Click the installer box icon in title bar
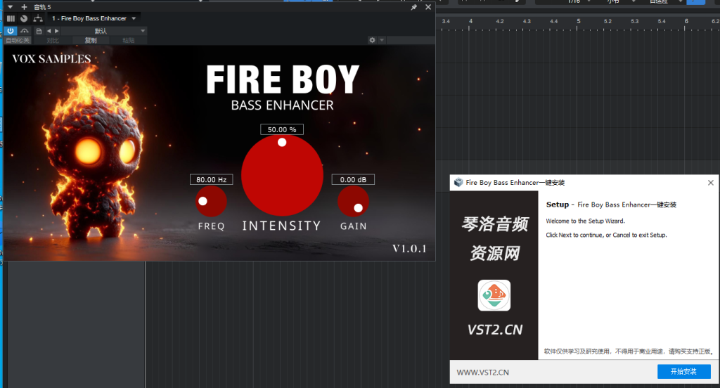720x388 pixels. 458,182
